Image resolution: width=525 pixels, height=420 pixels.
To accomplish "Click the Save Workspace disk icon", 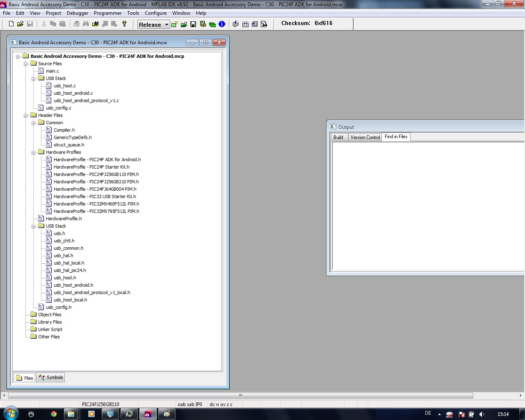I will [x=193, y=24].
